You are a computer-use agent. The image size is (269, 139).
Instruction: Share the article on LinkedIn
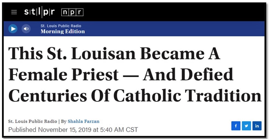pos(257,126)
